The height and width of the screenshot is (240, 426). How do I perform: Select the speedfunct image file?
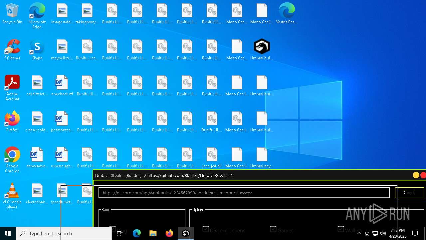pyautogui.click(x=62, y=194)
